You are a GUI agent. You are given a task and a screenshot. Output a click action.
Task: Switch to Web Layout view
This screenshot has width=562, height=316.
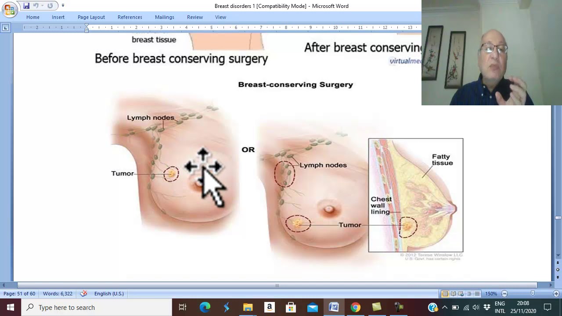tap(461, 294)
